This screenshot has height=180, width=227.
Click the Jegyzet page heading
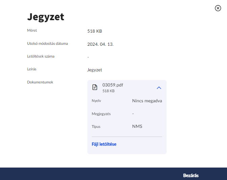tap(46, 17)
